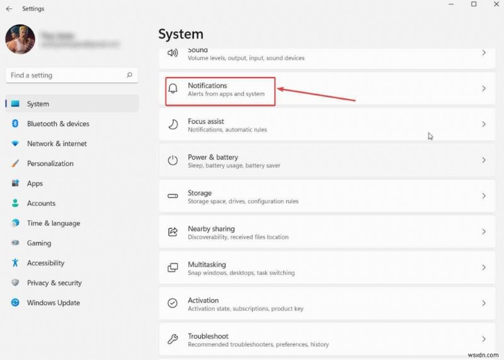Click 'Volume levels, output, input, sound devices' text

point(246,58)
